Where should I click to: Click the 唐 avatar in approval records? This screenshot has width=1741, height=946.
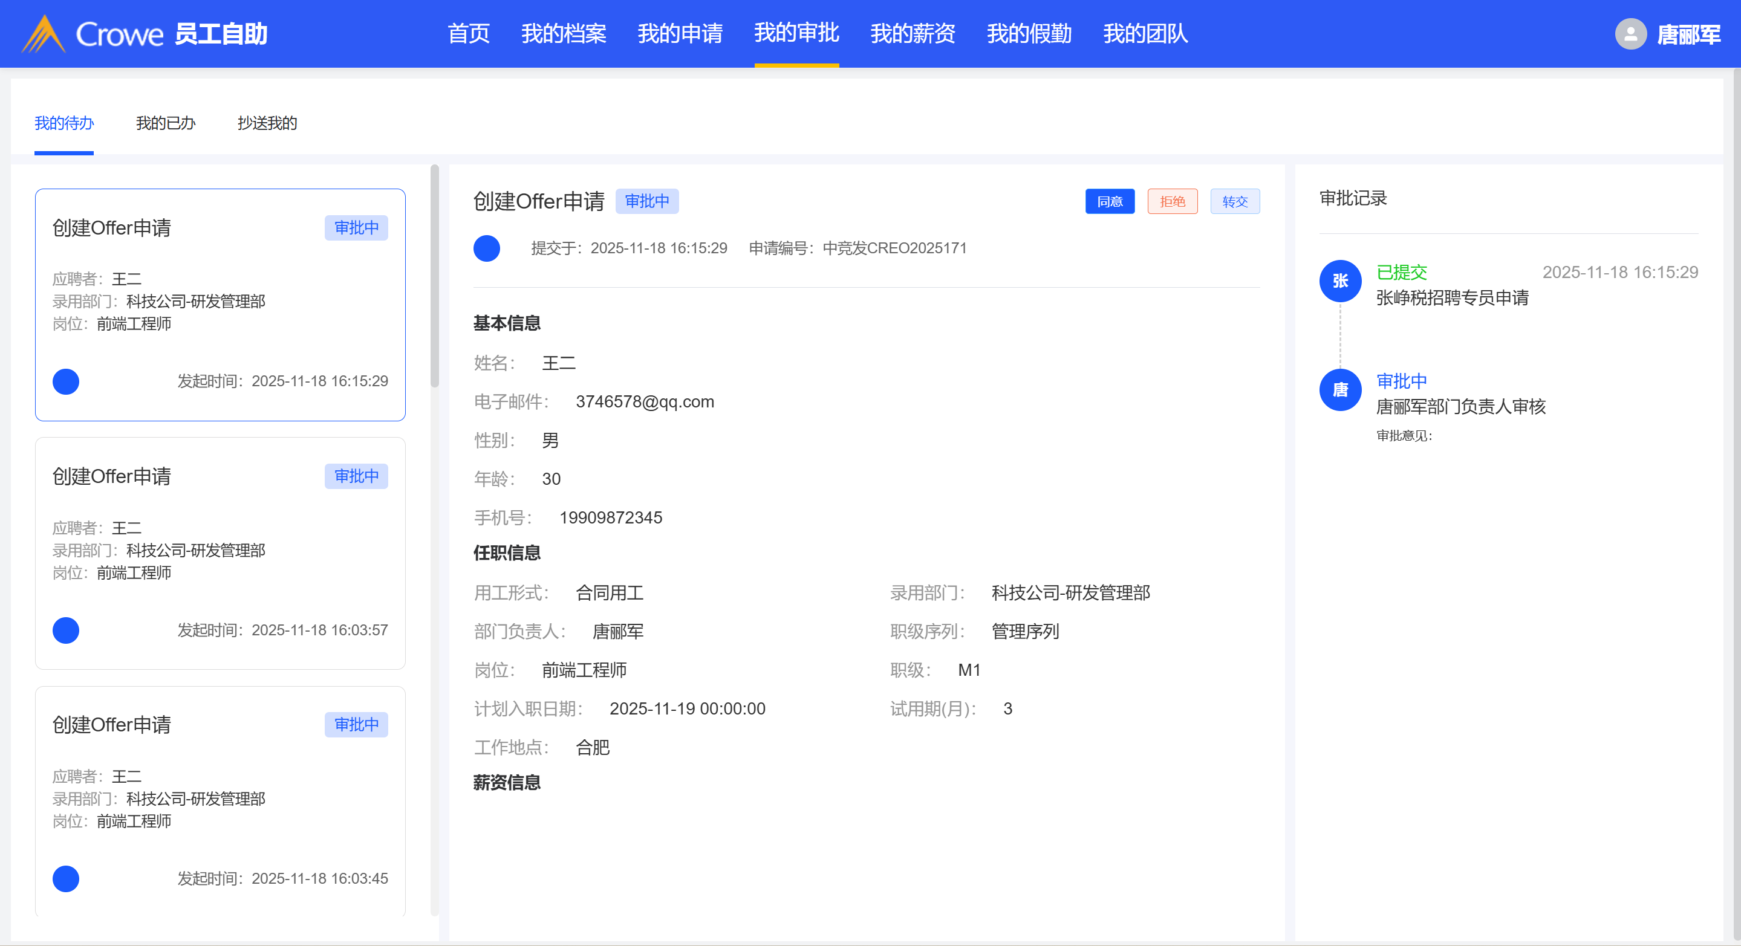(1339, 390)
